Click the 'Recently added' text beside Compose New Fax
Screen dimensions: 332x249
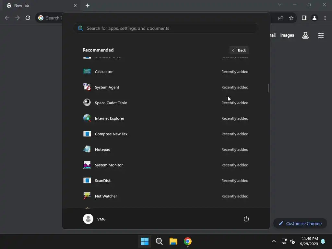[235, 134]
